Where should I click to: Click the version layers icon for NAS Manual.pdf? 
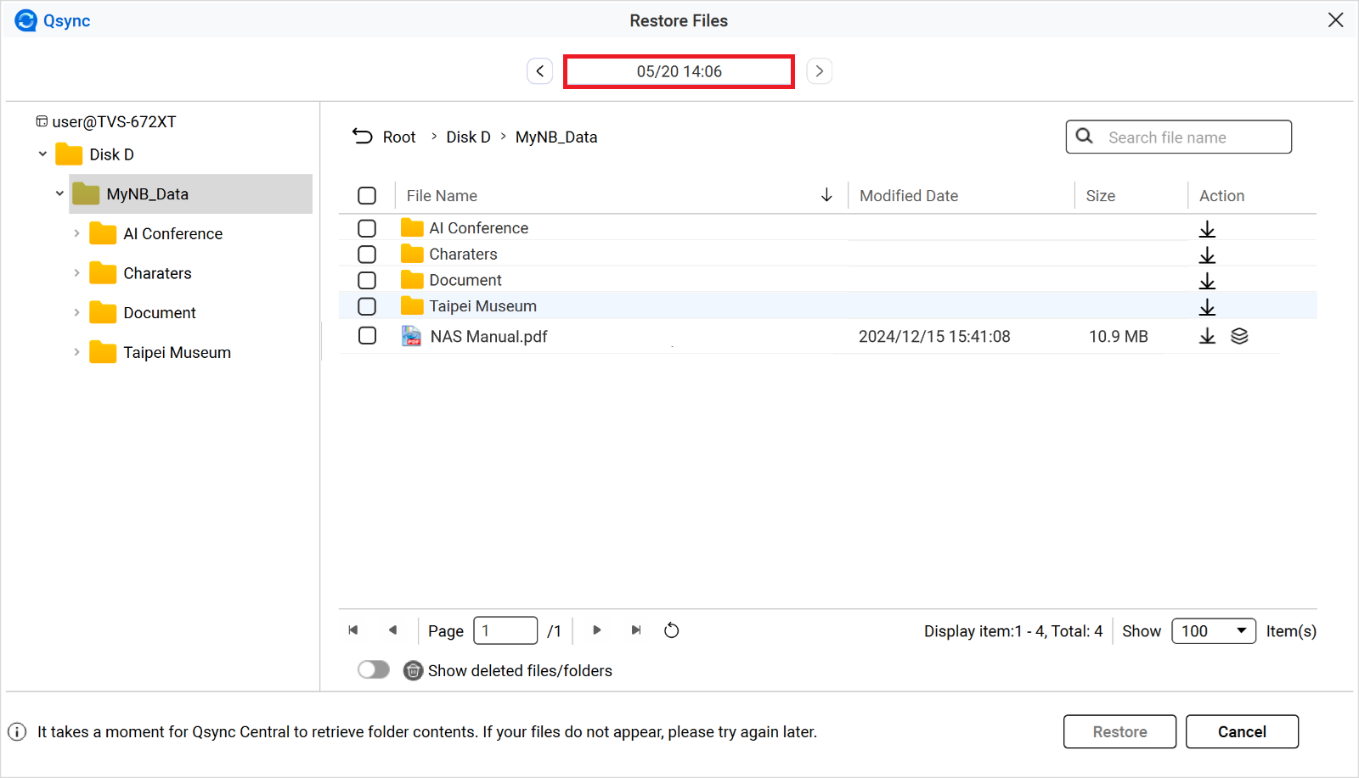(1239, 336)
